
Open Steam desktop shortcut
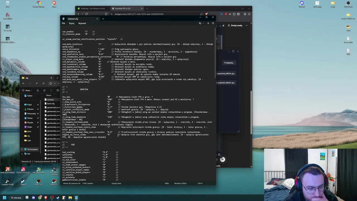point(23,183)
